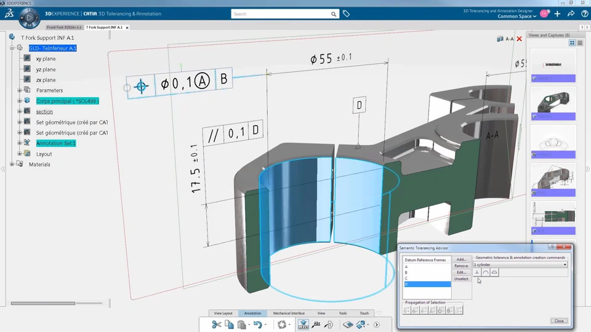
Task: Select the second capture thumbnail with 3D part
Action: coord(553,103)
